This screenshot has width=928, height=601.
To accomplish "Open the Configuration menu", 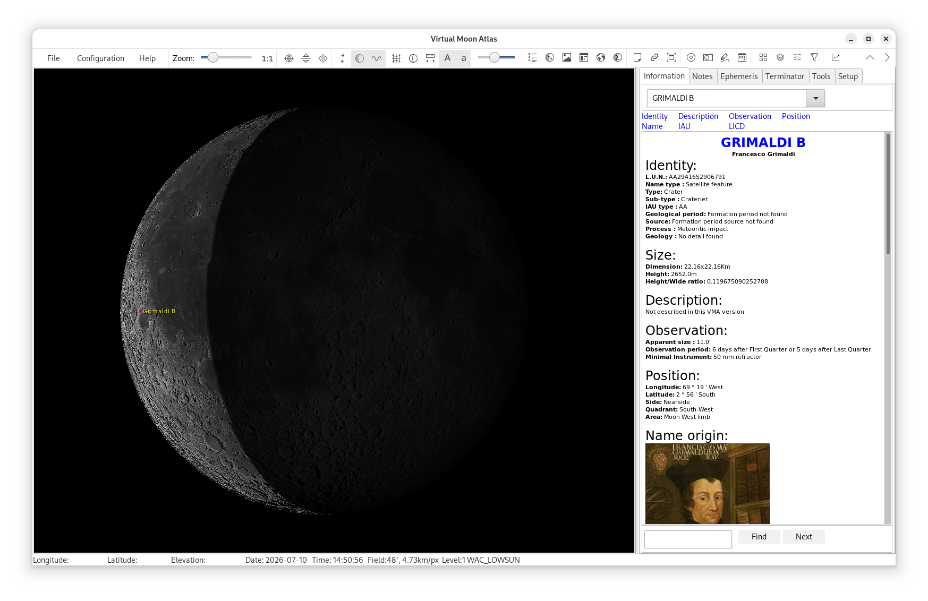I will tap(100, 58).
